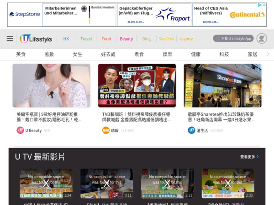Screen dimensions: 274x205
Task: Click the 港生活 blue source icon
Action: tap(191, 130)
